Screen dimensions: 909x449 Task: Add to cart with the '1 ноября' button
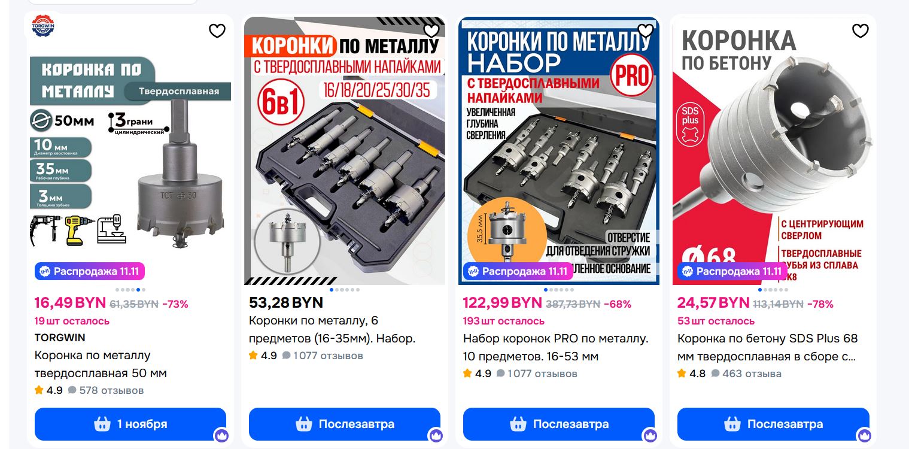[x=130, y=424]
